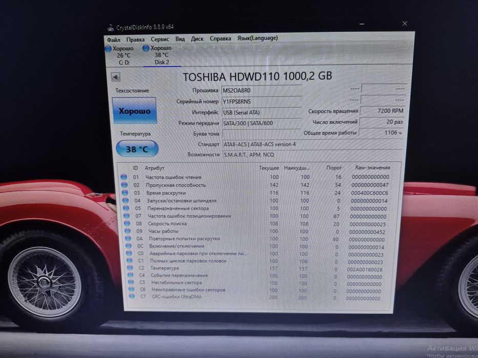Click the previous disk arrow button

coord(116,77)
